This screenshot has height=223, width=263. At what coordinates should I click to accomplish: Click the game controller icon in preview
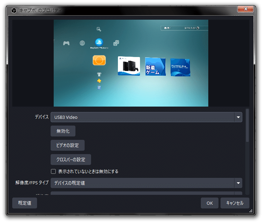point(66,43)
